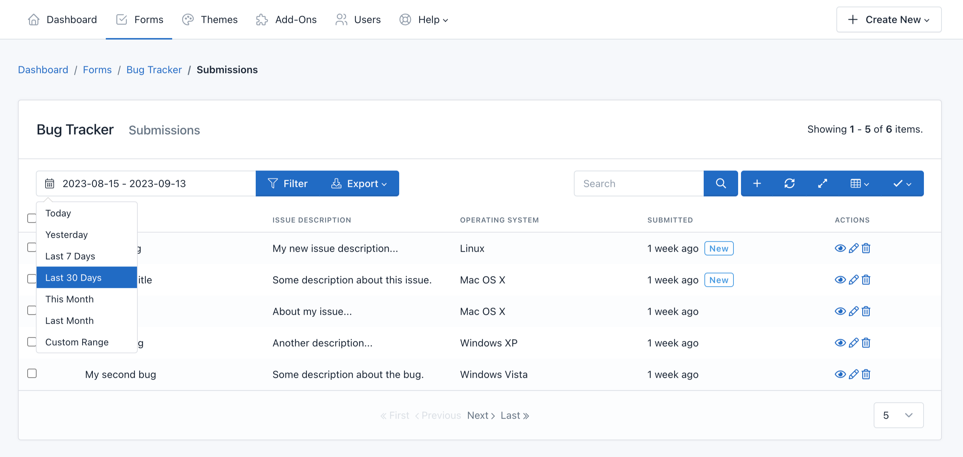Toggle fullscreen table view
This screenshot has width=963, height=457.
click(822, 183)
